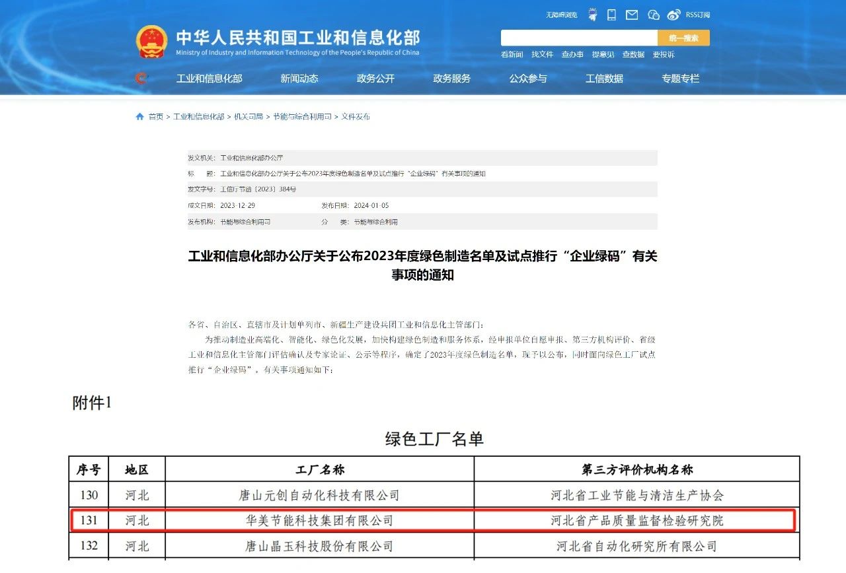Viewport: 846px width, 573px height.
Task: Click the 第三方评价机构名称 column header
Action: coord(637,470)
